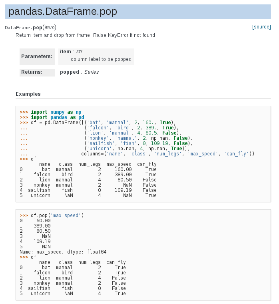This screenshot has height=304, width=279.
Task: Click 'Return item and drop from frame' description
Action: tap(86, 35)
